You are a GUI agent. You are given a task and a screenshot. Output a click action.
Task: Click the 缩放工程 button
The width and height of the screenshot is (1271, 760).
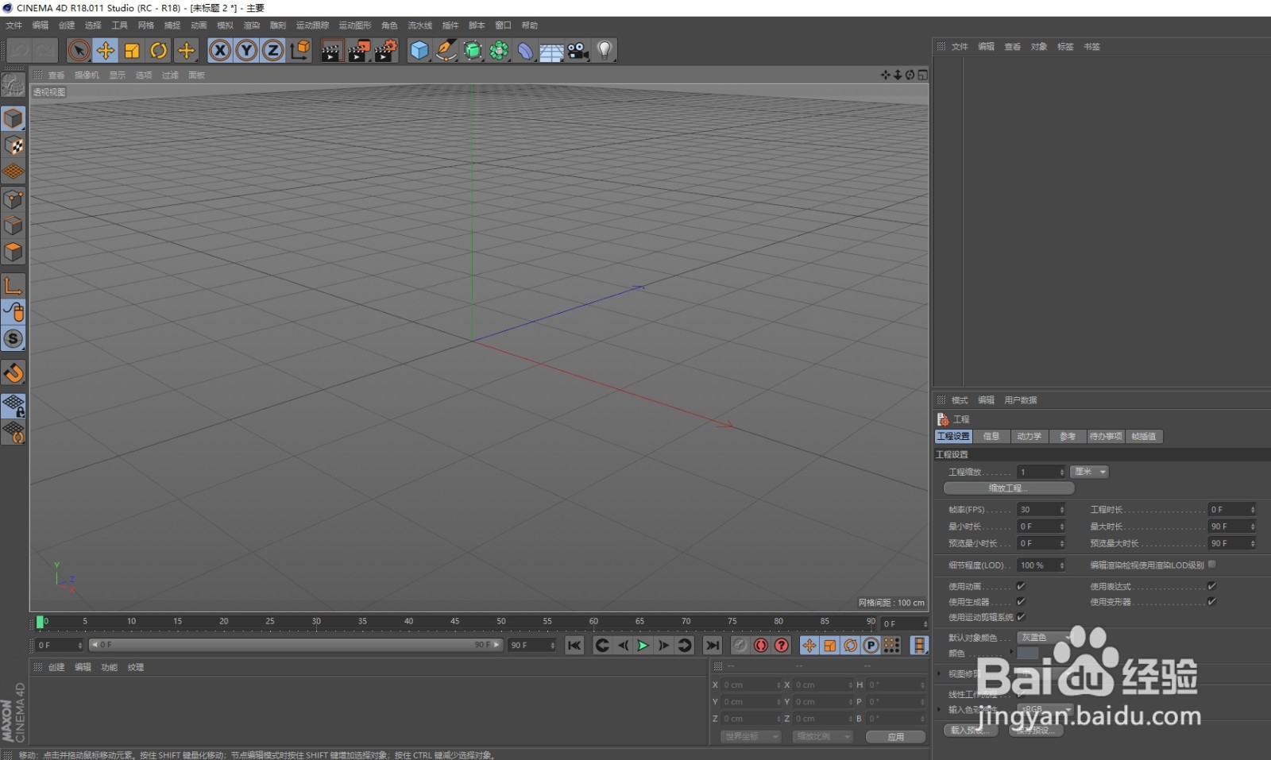[1009, 488]
